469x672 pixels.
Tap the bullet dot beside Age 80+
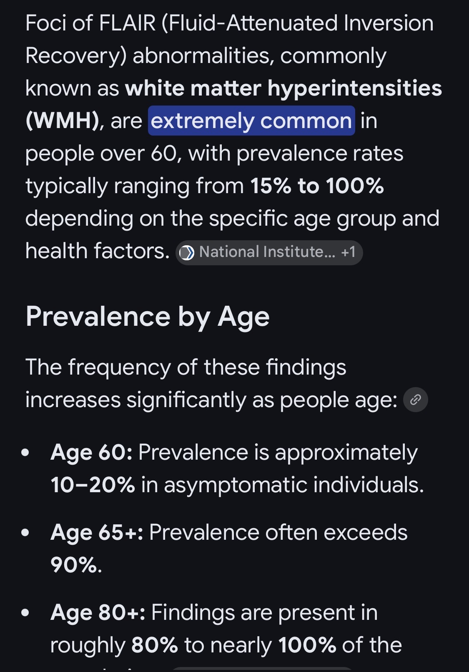point(25,613)
